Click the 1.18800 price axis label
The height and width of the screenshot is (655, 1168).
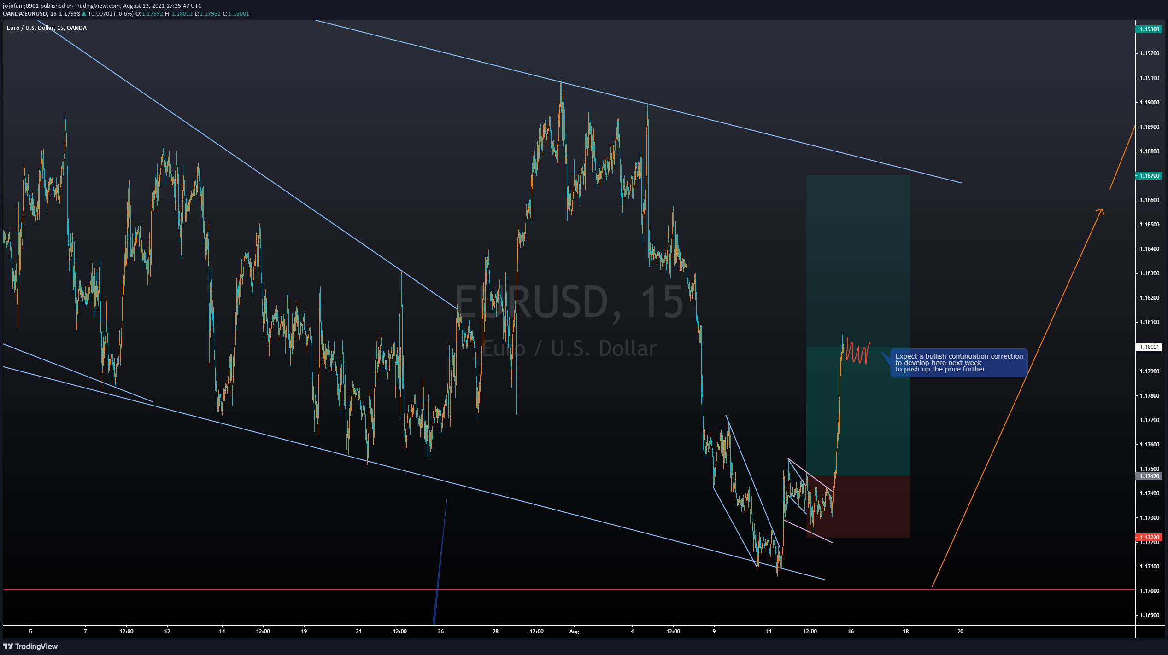[x=1149, y=151]
